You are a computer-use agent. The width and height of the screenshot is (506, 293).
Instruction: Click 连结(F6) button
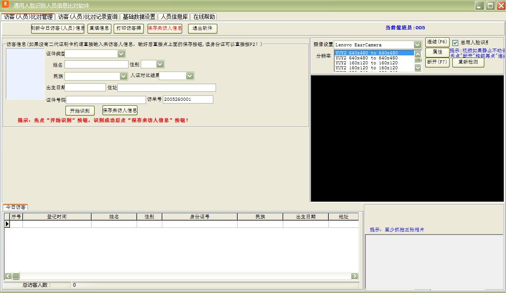[437, 42]
